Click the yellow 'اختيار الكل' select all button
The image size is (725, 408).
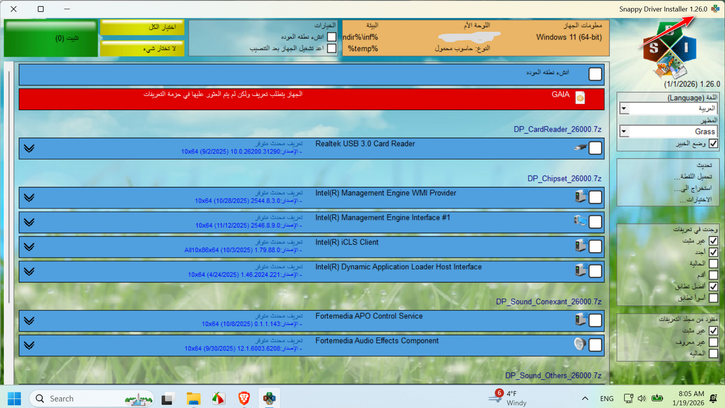(x=142, y=27)
